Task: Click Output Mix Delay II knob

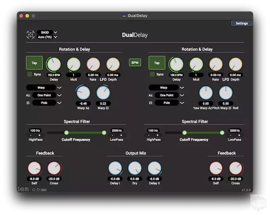Action: [155, 168]
